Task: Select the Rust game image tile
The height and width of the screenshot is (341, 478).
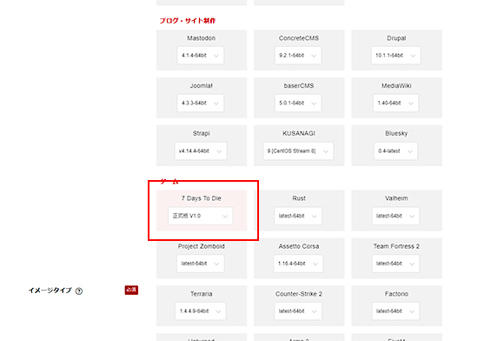Action: click(299, 211)
